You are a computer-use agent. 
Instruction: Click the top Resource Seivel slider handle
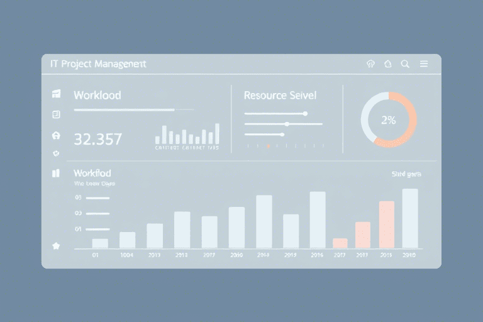pyautogui.click(x=305, y=114)
